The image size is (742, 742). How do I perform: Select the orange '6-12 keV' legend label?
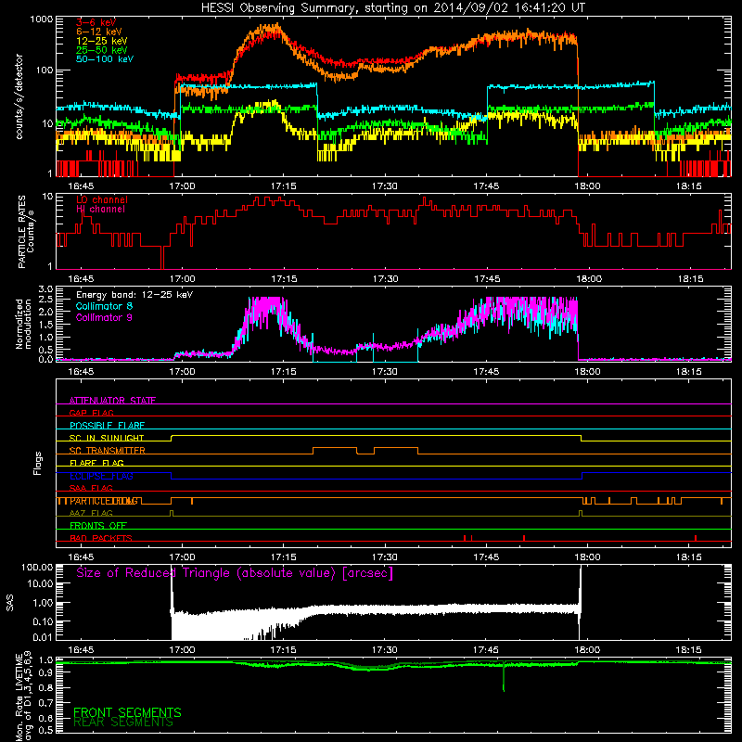(99, 32)
